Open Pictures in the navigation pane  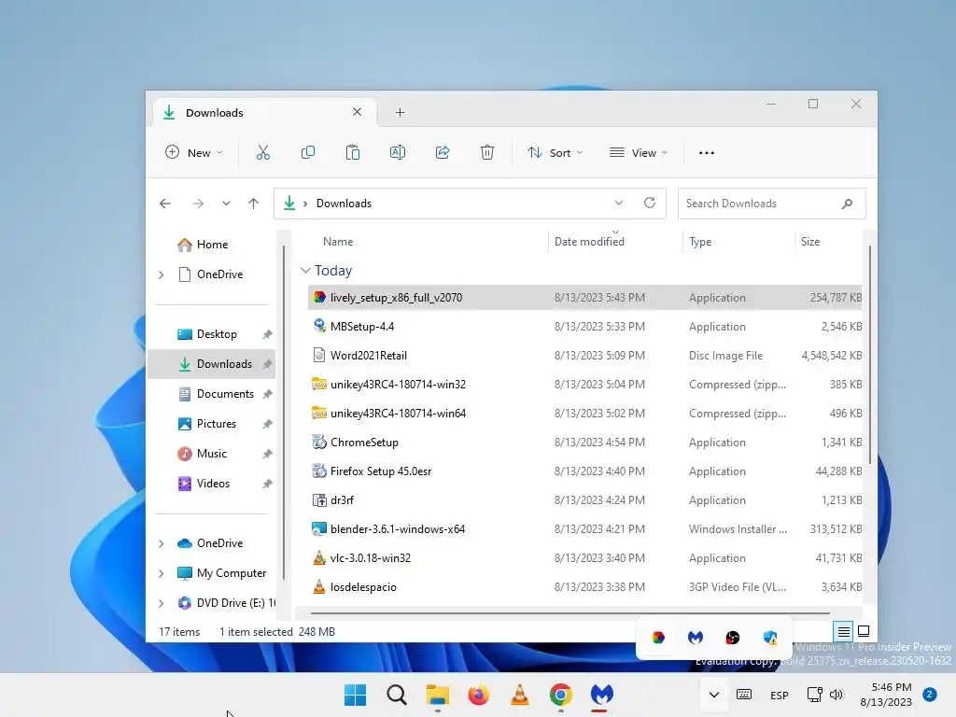tap(216, 424)
